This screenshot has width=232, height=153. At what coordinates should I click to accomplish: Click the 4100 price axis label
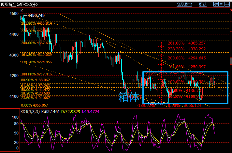(14, 96)
